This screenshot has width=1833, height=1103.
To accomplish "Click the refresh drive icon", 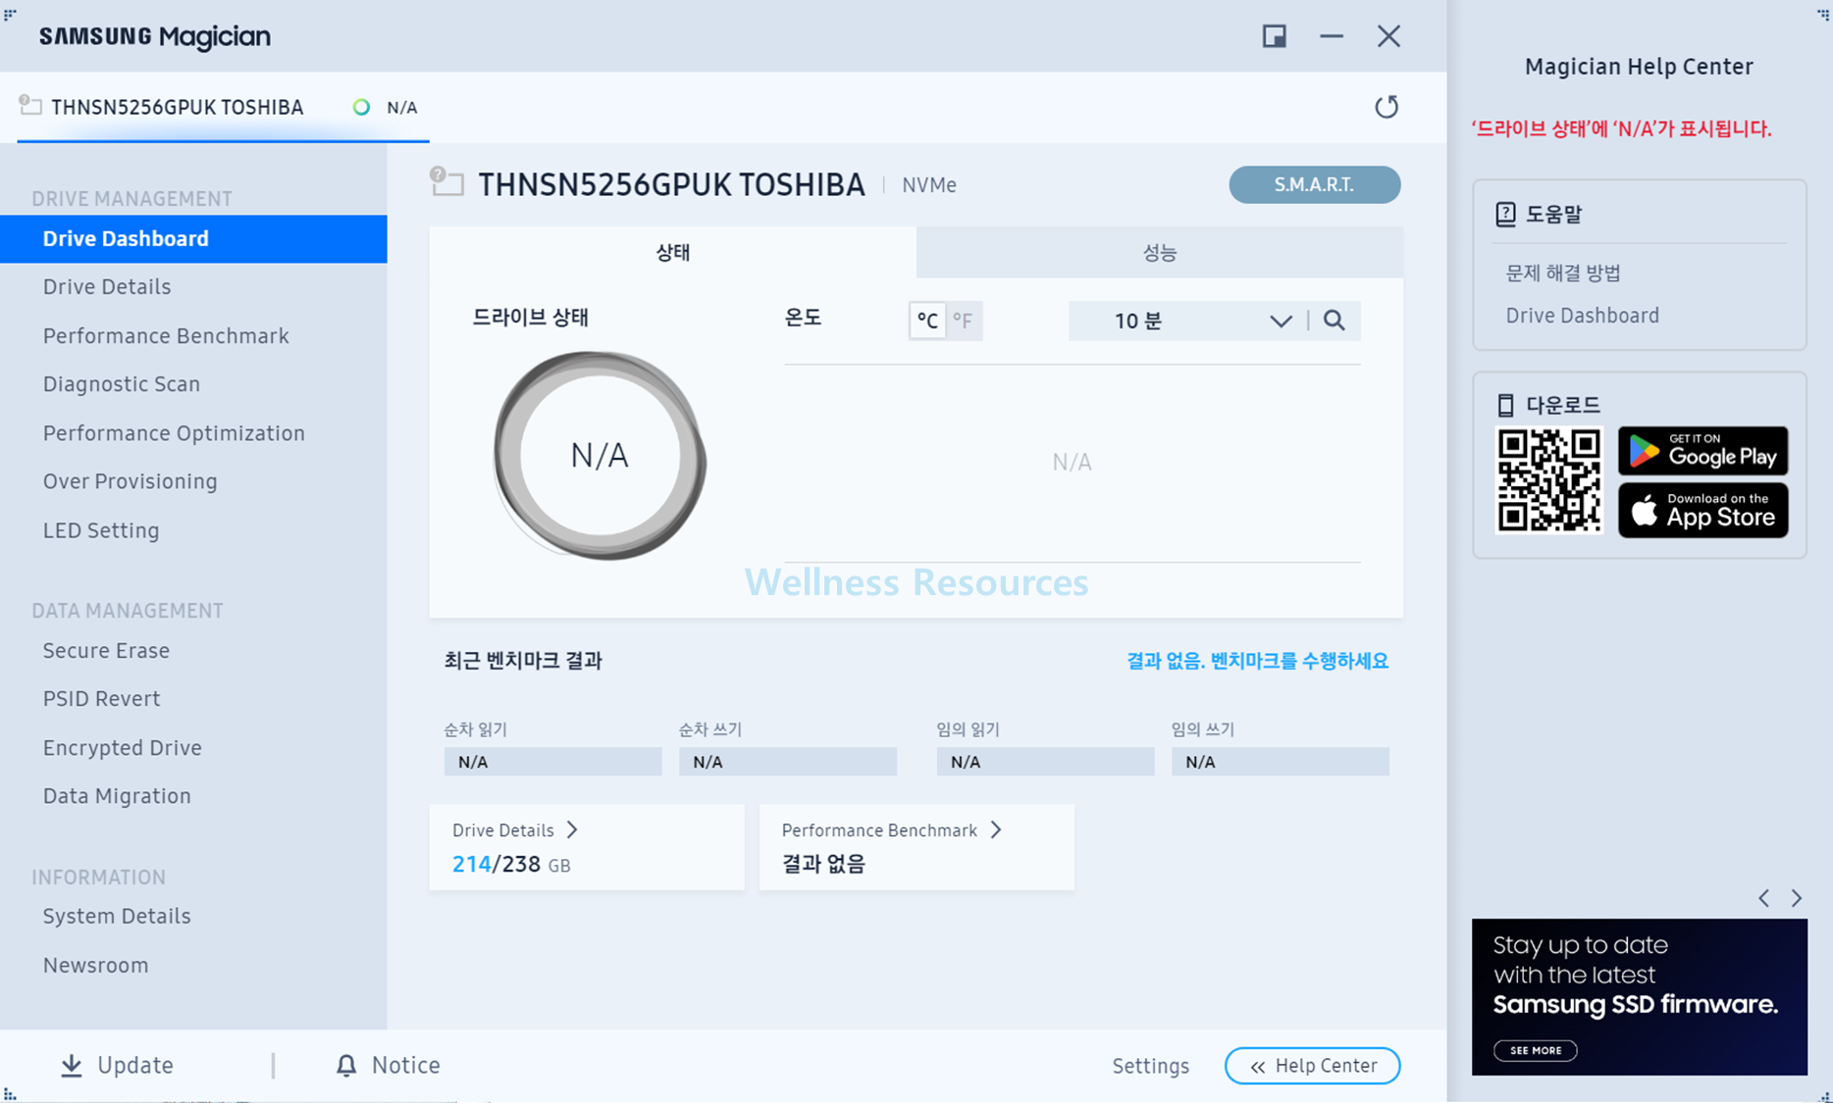I will (1386, 107).
